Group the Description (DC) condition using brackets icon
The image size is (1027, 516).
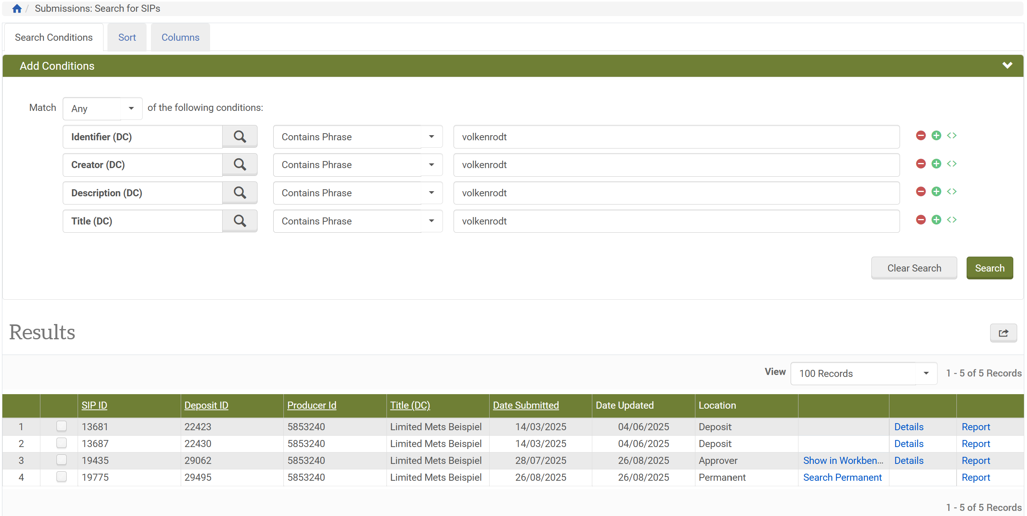tap(952, 191)
